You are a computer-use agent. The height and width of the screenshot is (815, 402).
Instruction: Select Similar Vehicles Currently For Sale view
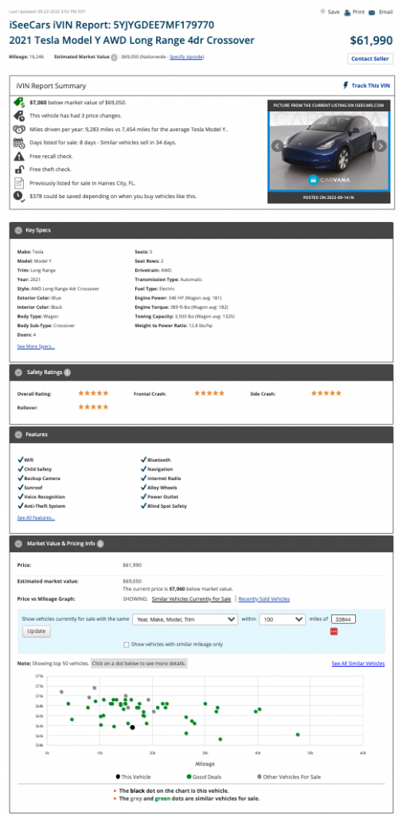pyautogui.click(x=191, y=599)
